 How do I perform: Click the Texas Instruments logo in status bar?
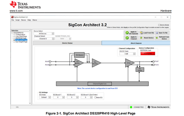(158, 107)
